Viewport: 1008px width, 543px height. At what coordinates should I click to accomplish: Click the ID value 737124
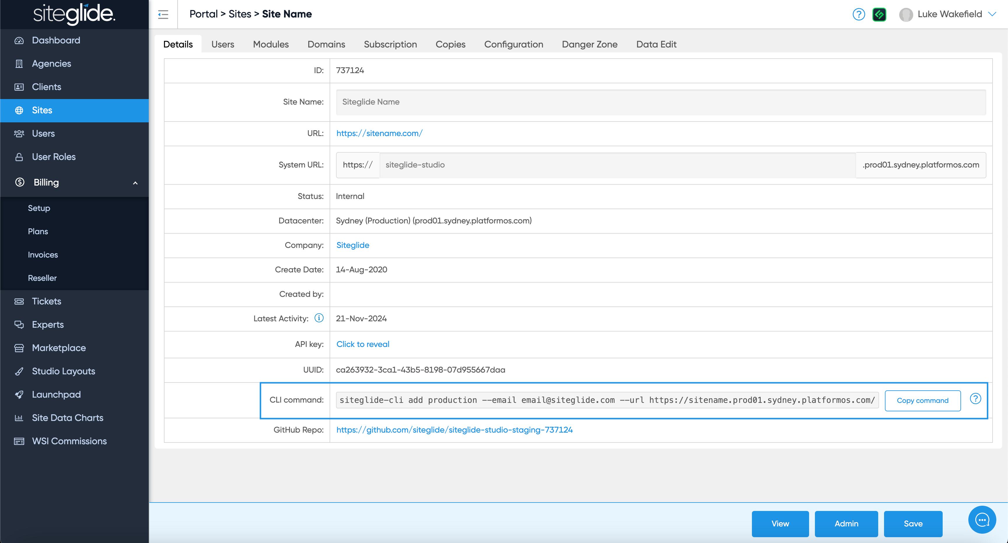click(350, 70)
